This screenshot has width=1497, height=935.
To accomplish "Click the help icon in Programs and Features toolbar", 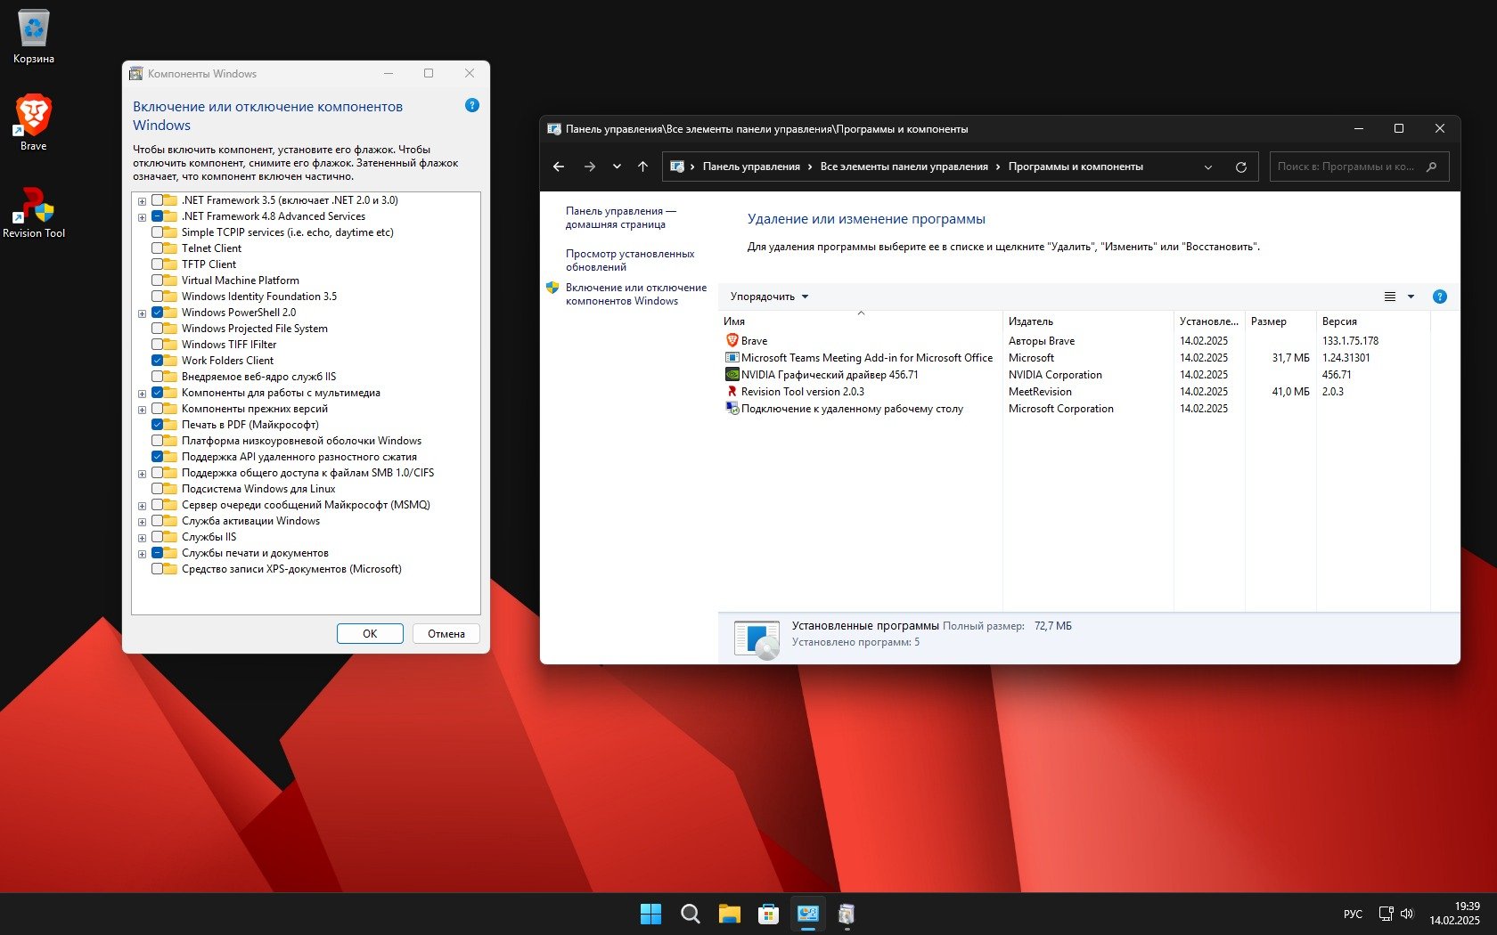I will (x=1439, y=297).
